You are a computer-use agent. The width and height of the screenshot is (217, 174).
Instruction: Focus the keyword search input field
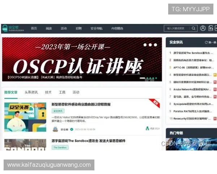[x=177, y=28]
